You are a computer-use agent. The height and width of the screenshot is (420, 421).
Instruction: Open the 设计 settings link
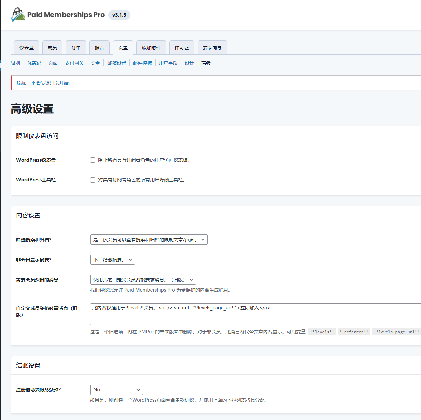[x=190, y=63]
